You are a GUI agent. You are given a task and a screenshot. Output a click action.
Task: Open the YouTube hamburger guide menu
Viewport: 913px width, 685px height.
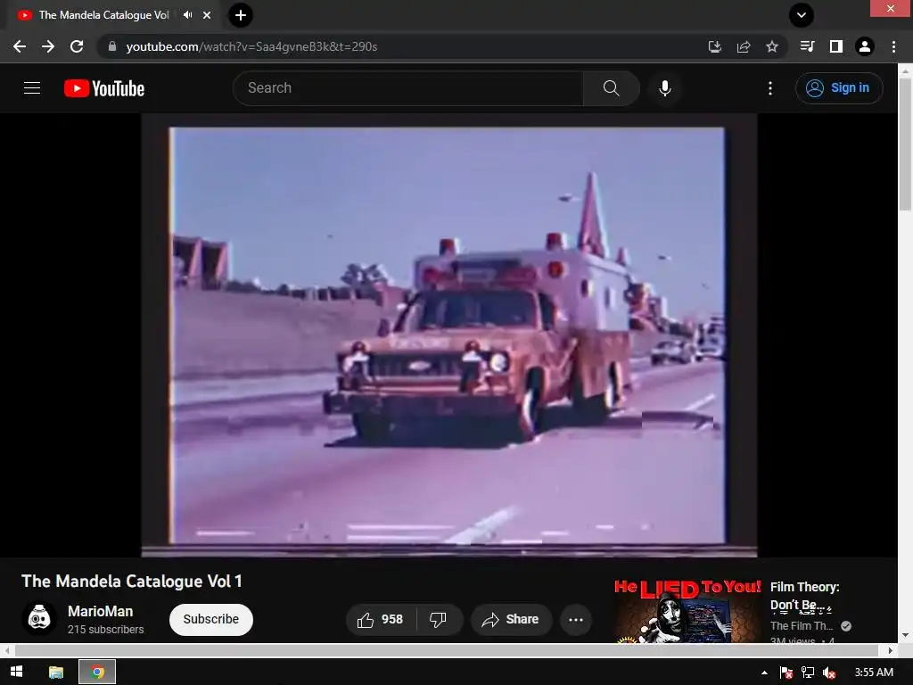[x=32, y=88]
